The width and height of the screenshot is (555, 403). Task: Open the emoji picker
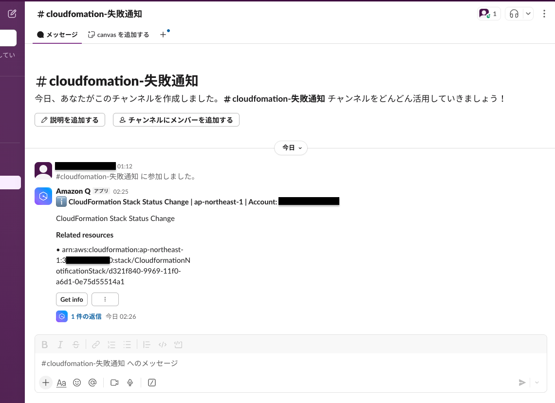pyautogui.click(x=77, y=383)
